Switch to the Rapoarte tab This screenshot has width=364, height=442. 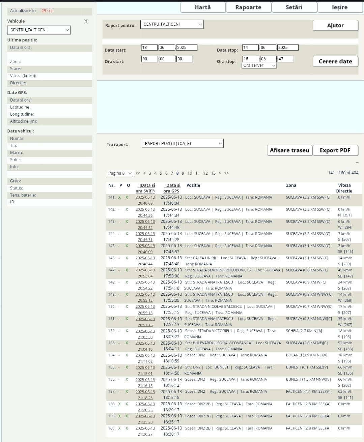click(248, 7)
